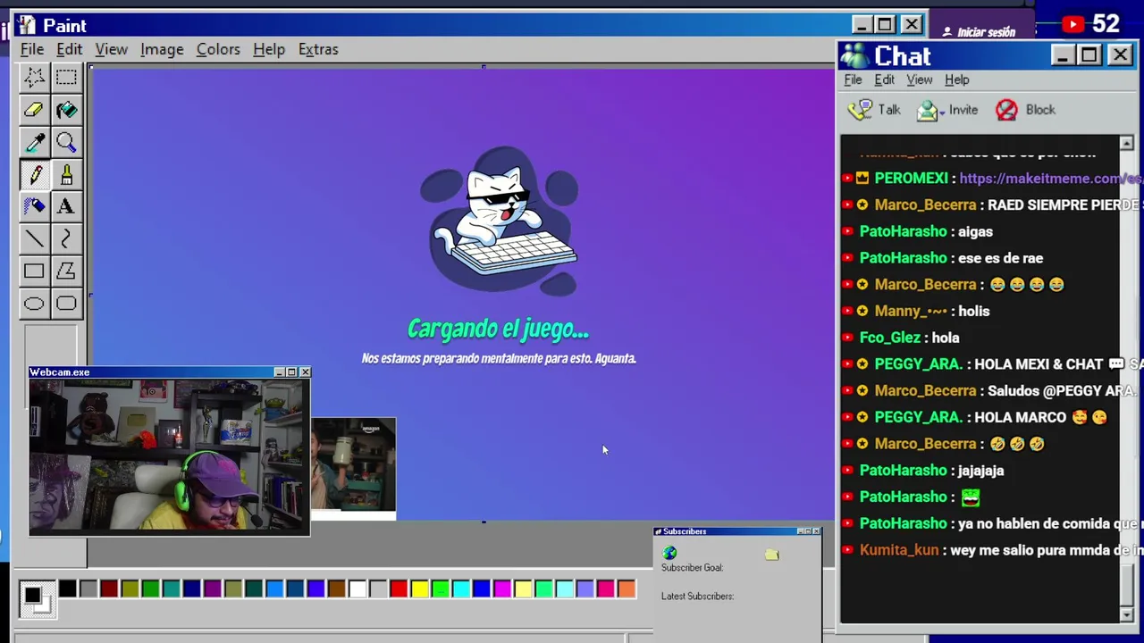The width and height of the screenshot is (1144, 643).
Task: Pick the bright red palette swatch
Action: click(x=399, y=589)
